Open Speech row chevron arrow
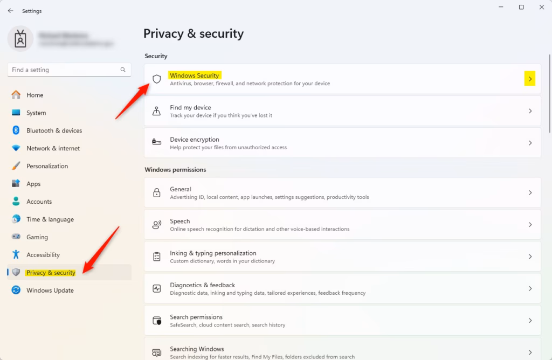This screenshot has width=552, height=360. coord(530,225)
